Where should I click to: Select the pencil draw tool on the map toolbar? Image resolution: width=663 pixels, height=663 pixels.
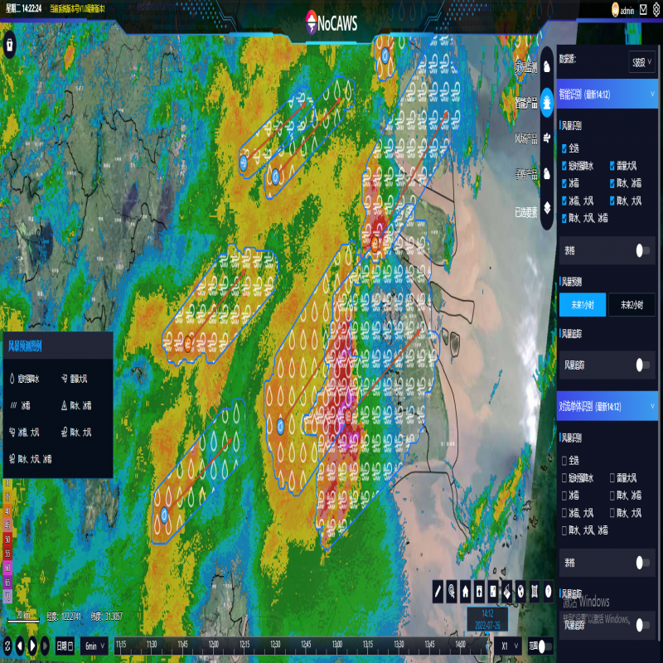pos(438,592)
